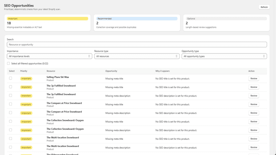Click Important badge in Selling Plans Ski Wax row
This screenshot has width=276, height=155.
[x=26, y=78]
